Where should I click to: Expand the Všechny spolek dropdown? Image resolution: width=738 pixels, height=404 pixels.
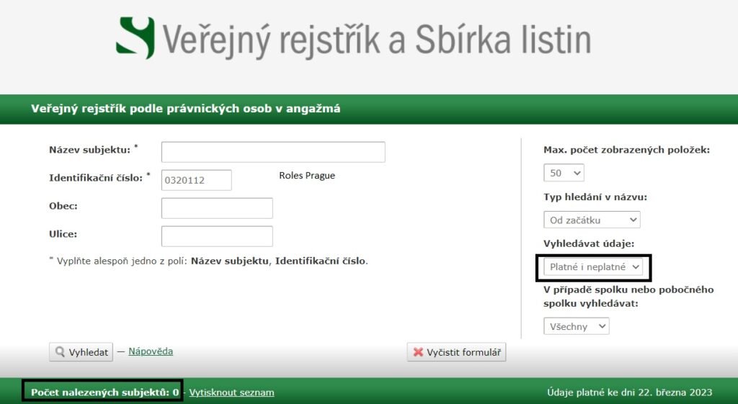pyautogui.click(x=576, y=326)
